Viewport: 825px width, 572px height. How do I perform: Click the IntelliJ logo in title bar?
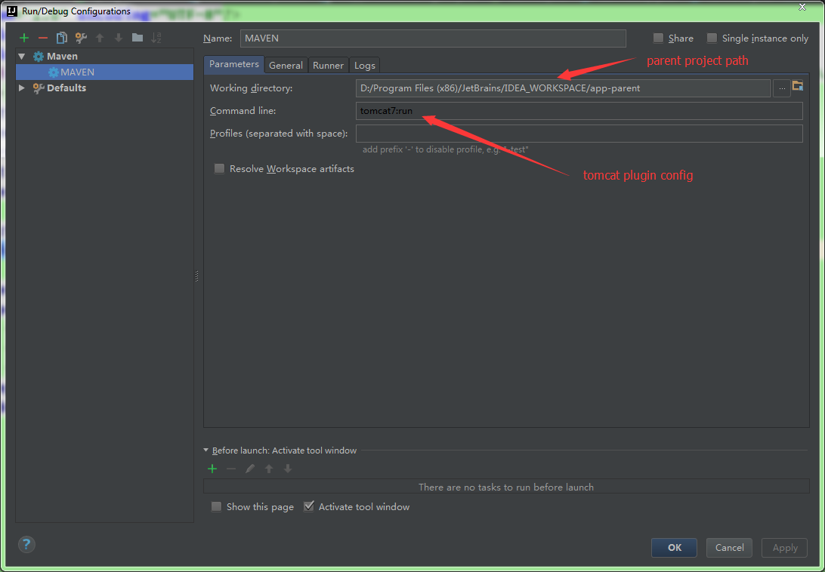(x=11, y=11)
